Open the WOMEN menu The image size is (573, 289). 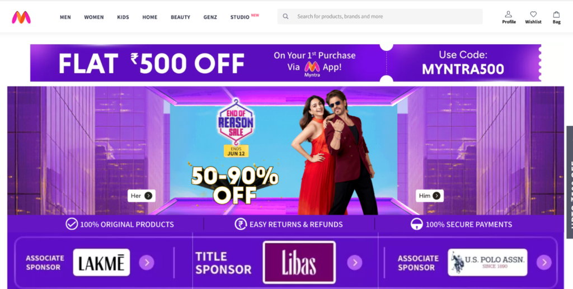pyautogui.click(x=94, y=17)
